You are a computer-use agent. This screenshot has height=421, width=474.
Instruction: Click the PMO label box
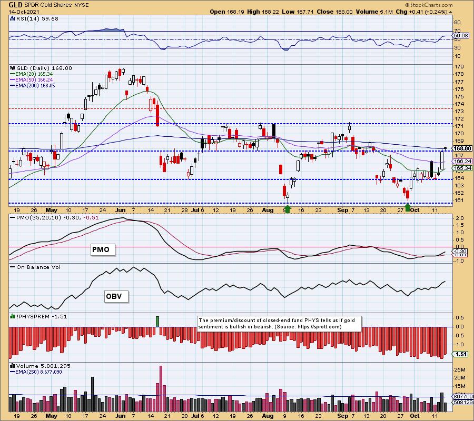point(103,250)
